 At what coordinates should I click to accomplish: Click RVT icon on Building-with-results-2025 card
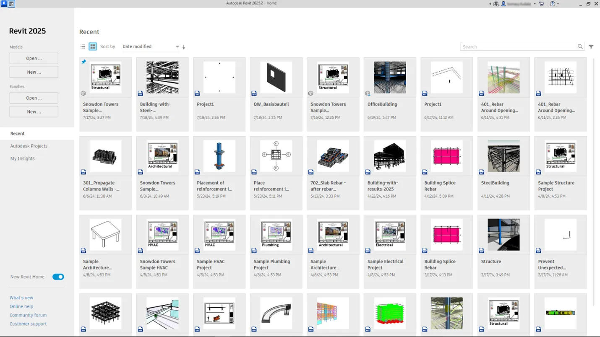click(368, 172)
